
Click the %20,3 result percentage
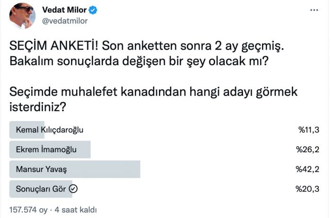click(308, 189)
